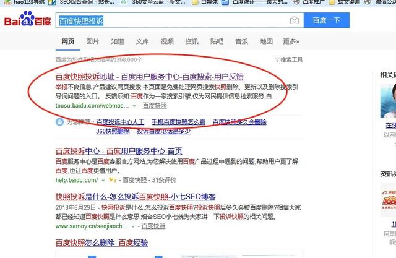Click the V3 verification badge beside help.baidu.com
This screenshot has width=396, height=258.
112,180
